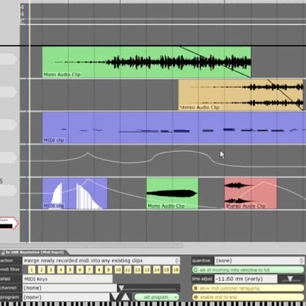
Task: Click the program increment up-triangle icon
Action: (125, 297)
